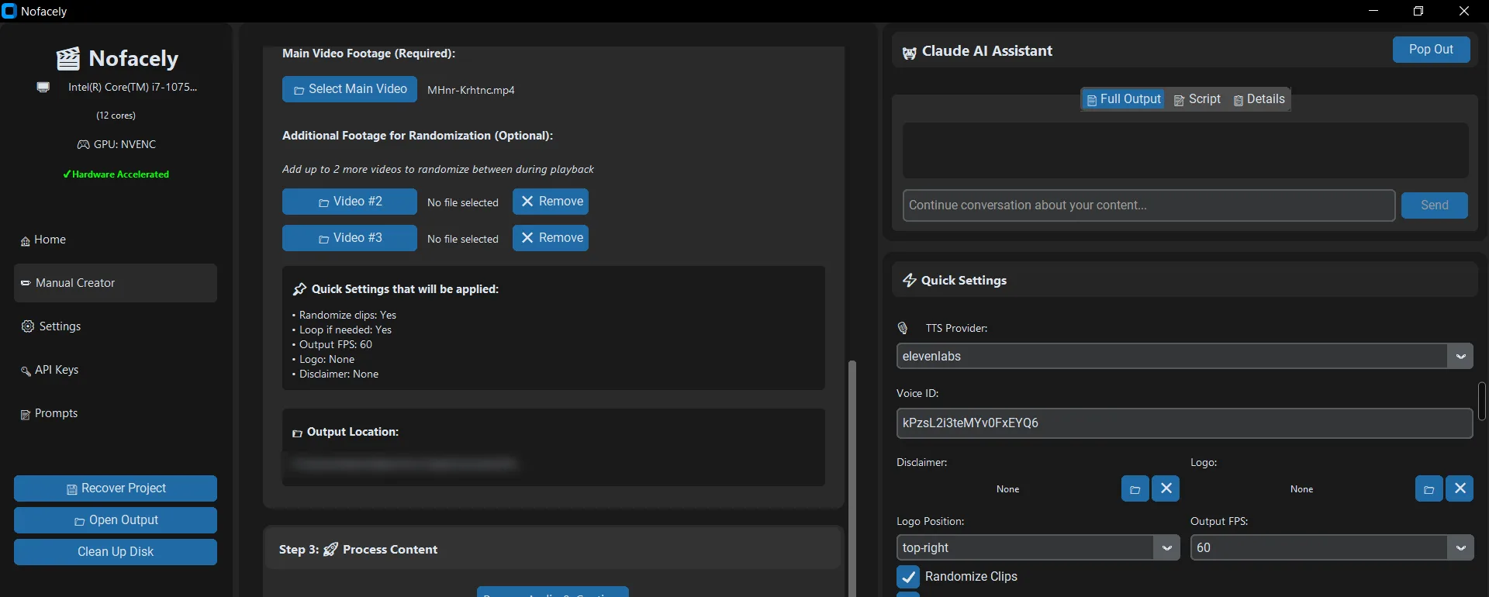The image size is (1489, 597).
Task: Switch to the Details tab
Action: pos(1259,99)
